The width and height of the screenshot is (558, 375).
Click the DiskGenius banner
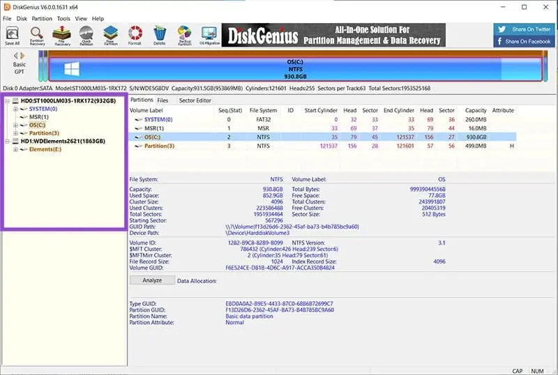333,36
